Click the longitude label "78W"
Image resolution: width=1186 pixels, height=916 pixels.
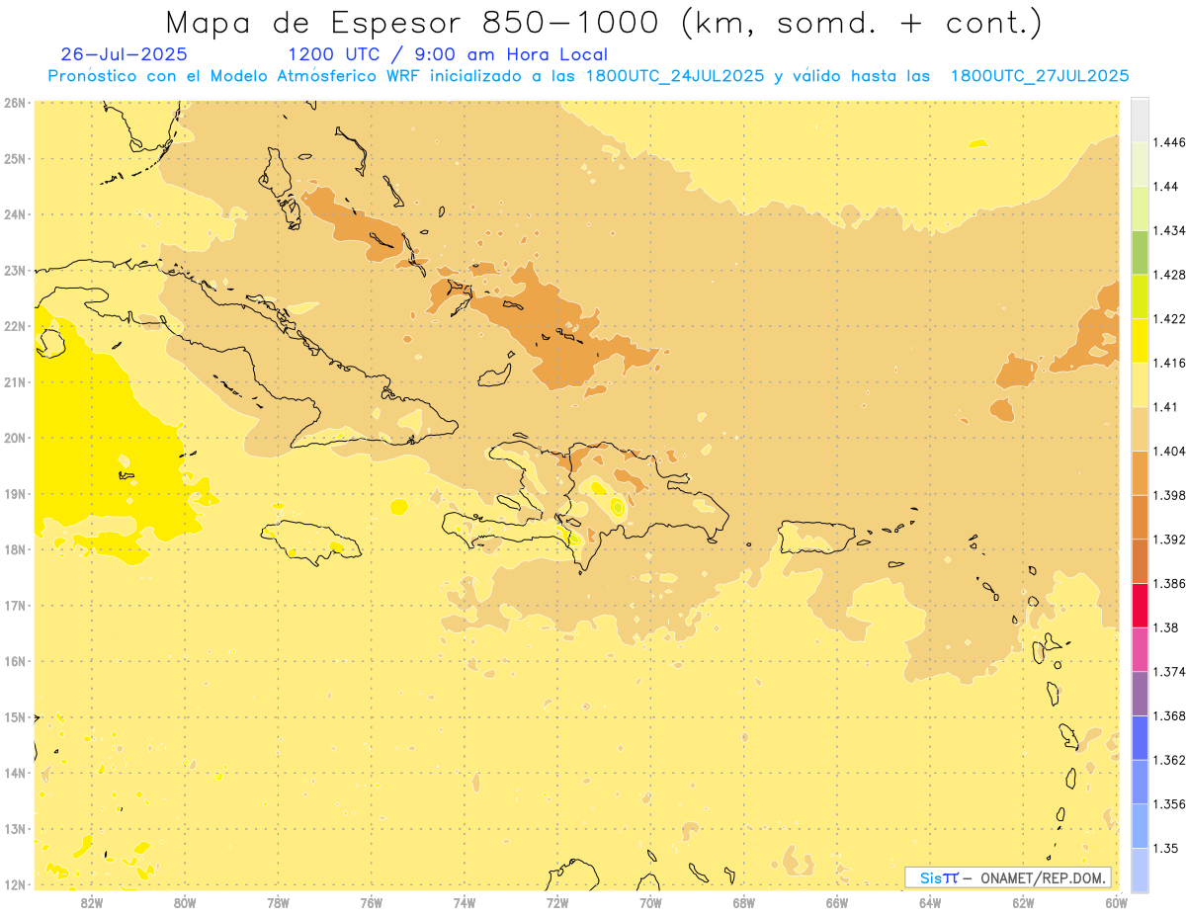point(279,902)
